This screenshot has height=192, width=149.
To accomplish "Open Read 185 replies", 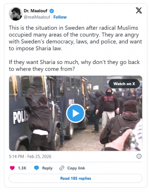I will click(76, 178).
